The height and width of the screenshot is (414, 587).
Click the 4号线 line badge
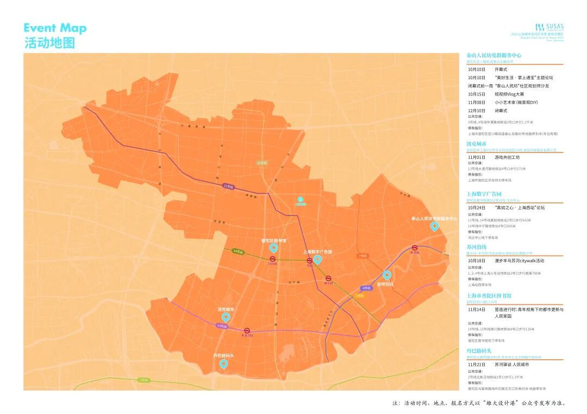click(x=366, y=288)
